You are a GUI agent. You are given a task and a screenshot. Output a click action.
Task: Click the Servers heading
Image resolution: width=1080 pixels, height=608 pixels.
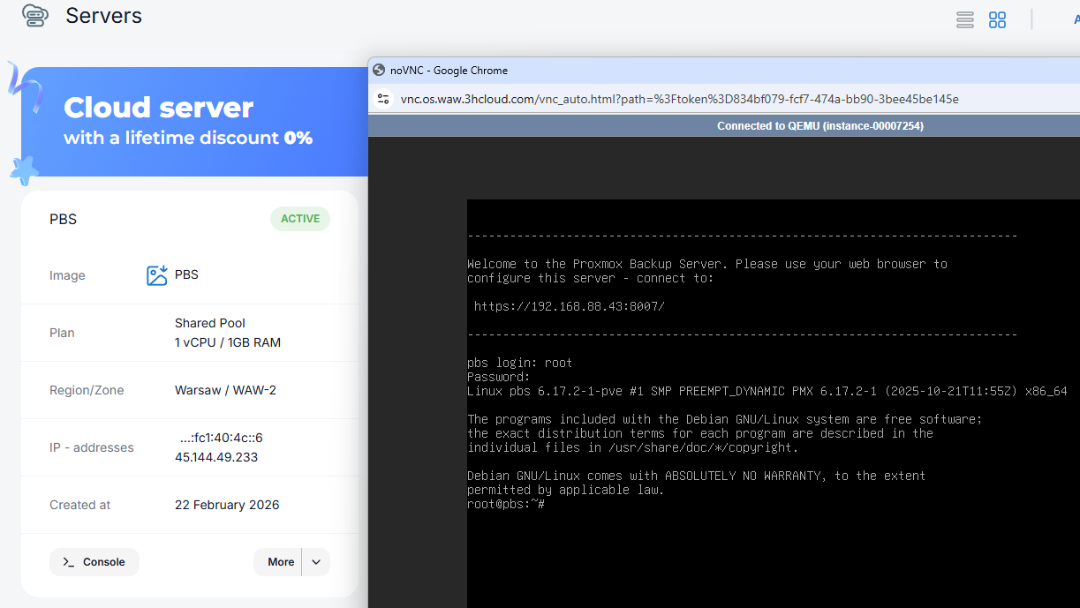point(103,15)
